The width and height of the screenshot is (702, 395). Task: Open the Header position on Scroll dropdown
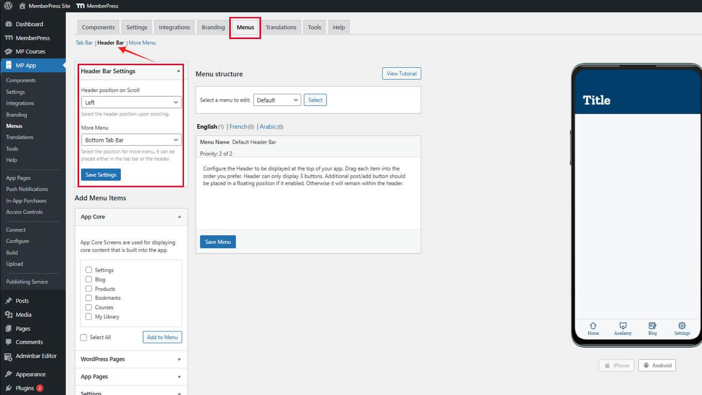(x=131, y=102)
